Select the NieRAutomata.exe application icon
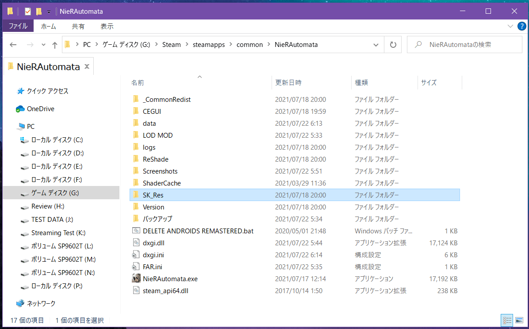This screenshot has width=529, height=329. tap(136, 279)
